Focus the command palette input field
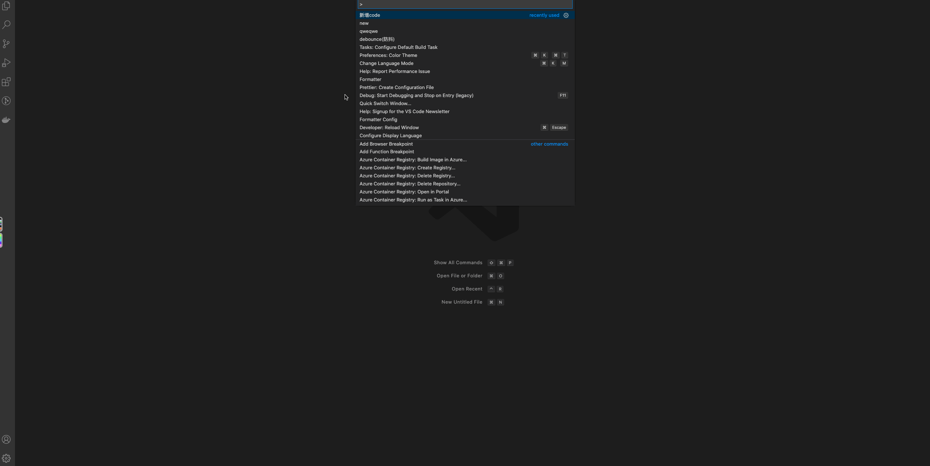The width and height of the screenshot is (930, 466). [464, 4]
